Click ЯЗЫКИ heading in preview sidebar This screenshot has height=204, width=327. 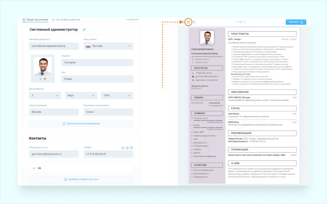click(x=207, y=97)
